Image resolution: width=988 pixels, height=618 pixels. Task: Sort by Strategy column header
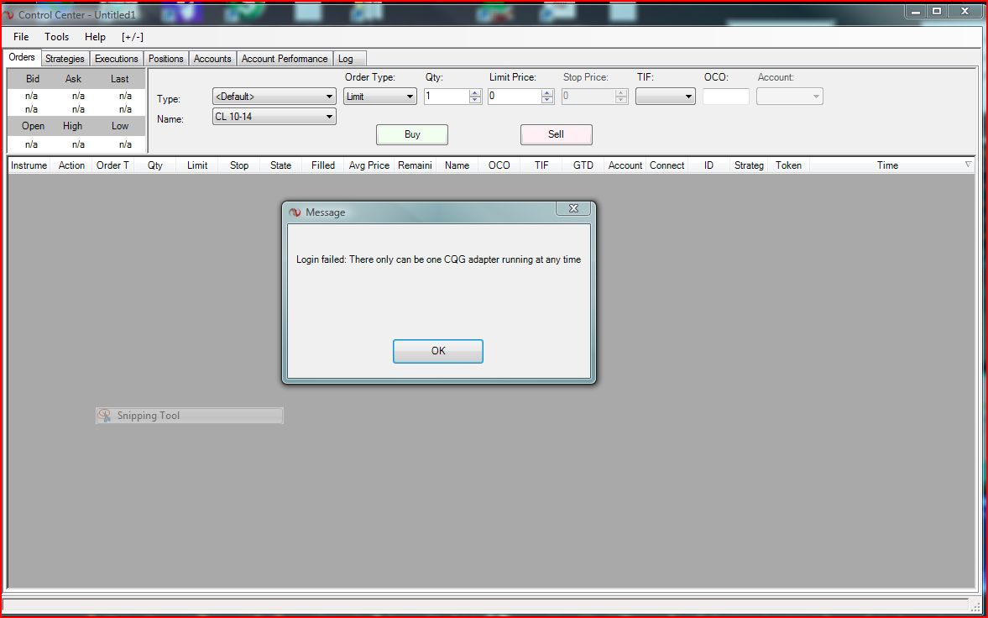750,165
